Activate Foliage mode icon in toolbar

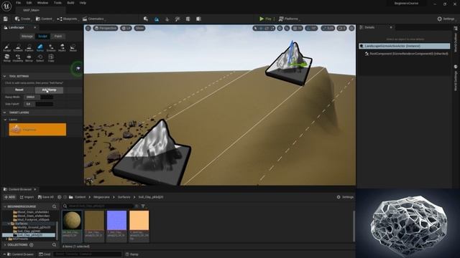pos(167,19)
